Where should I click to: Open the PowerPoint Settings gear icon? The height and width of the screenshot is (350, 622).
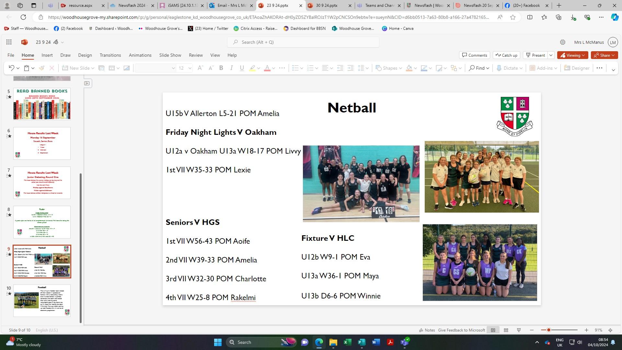pos(563,42)
